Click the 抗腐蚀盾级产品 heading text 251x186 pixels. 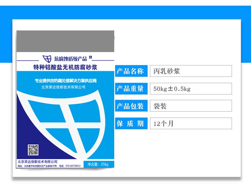(70, 59)
